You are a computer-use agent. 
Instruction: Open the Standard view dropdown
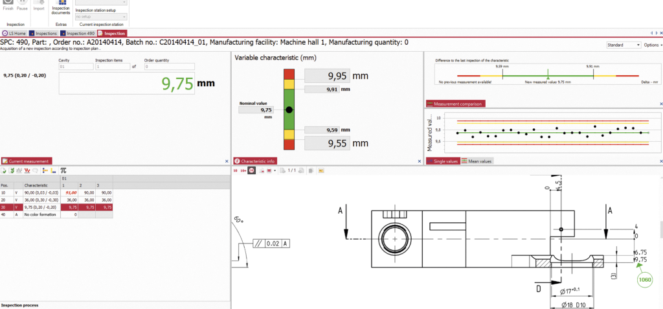pyautogui.click(x=623, y=45)
